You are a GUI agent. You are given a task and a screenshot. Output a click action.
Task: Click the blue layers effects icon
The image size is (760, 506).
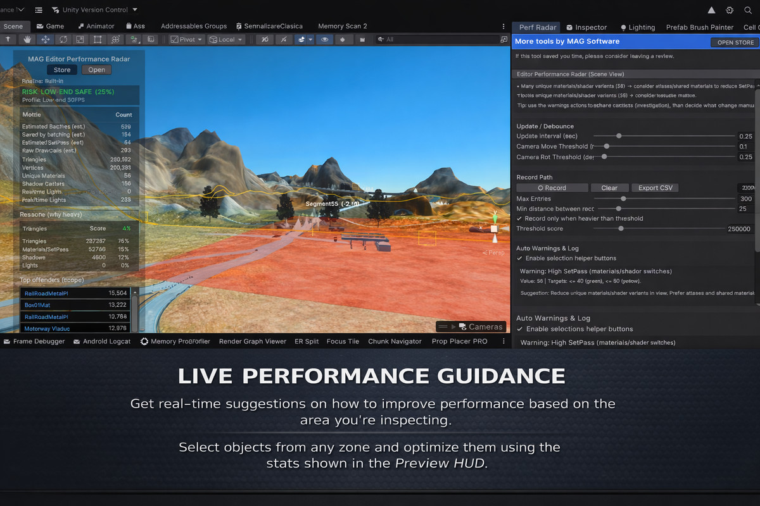click(x=301, y=39)
